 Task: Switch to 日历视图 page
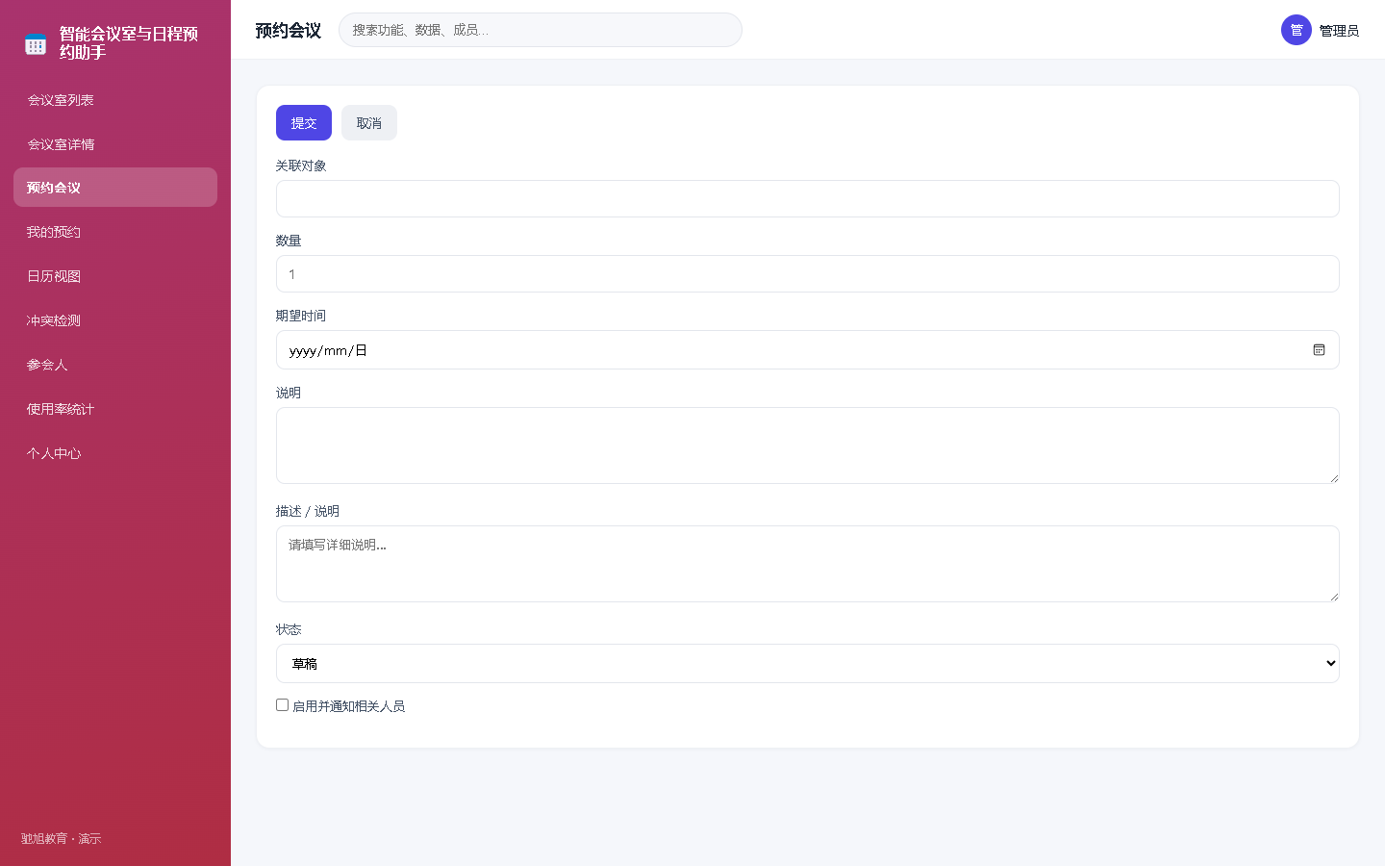click(x=115, y=276)
